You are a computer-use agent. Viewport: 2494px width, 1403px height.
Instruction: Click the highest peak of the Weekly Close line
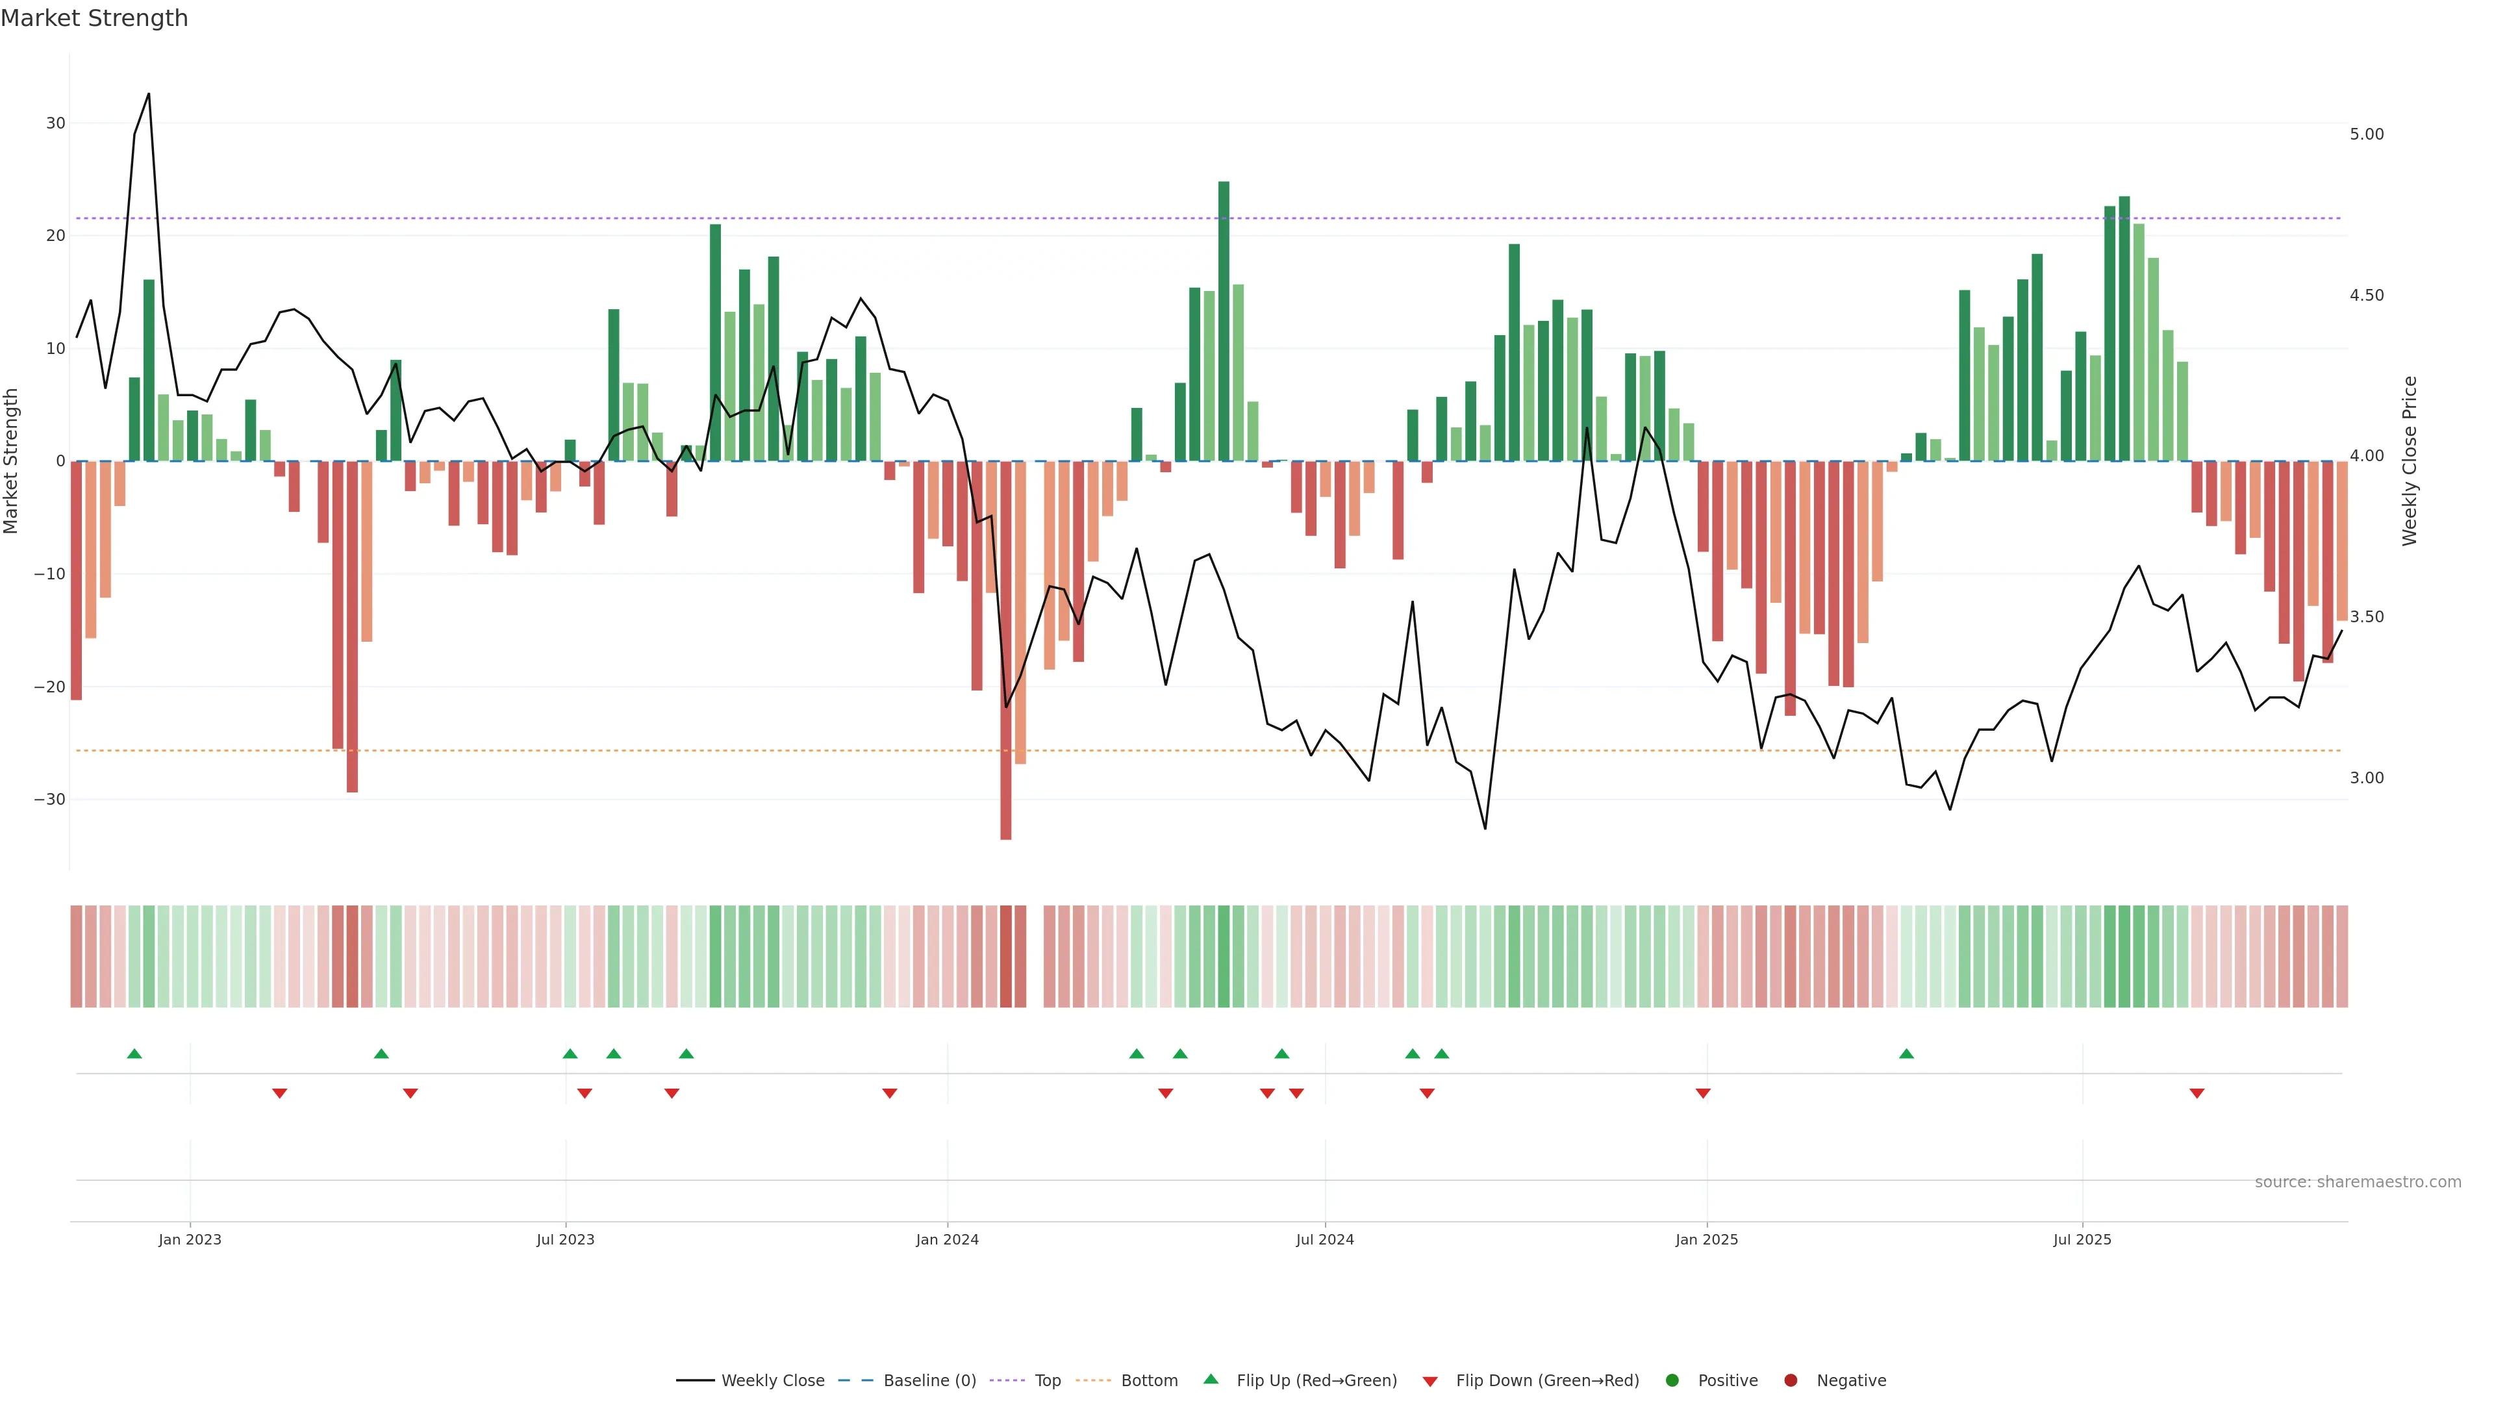point(148,95)
